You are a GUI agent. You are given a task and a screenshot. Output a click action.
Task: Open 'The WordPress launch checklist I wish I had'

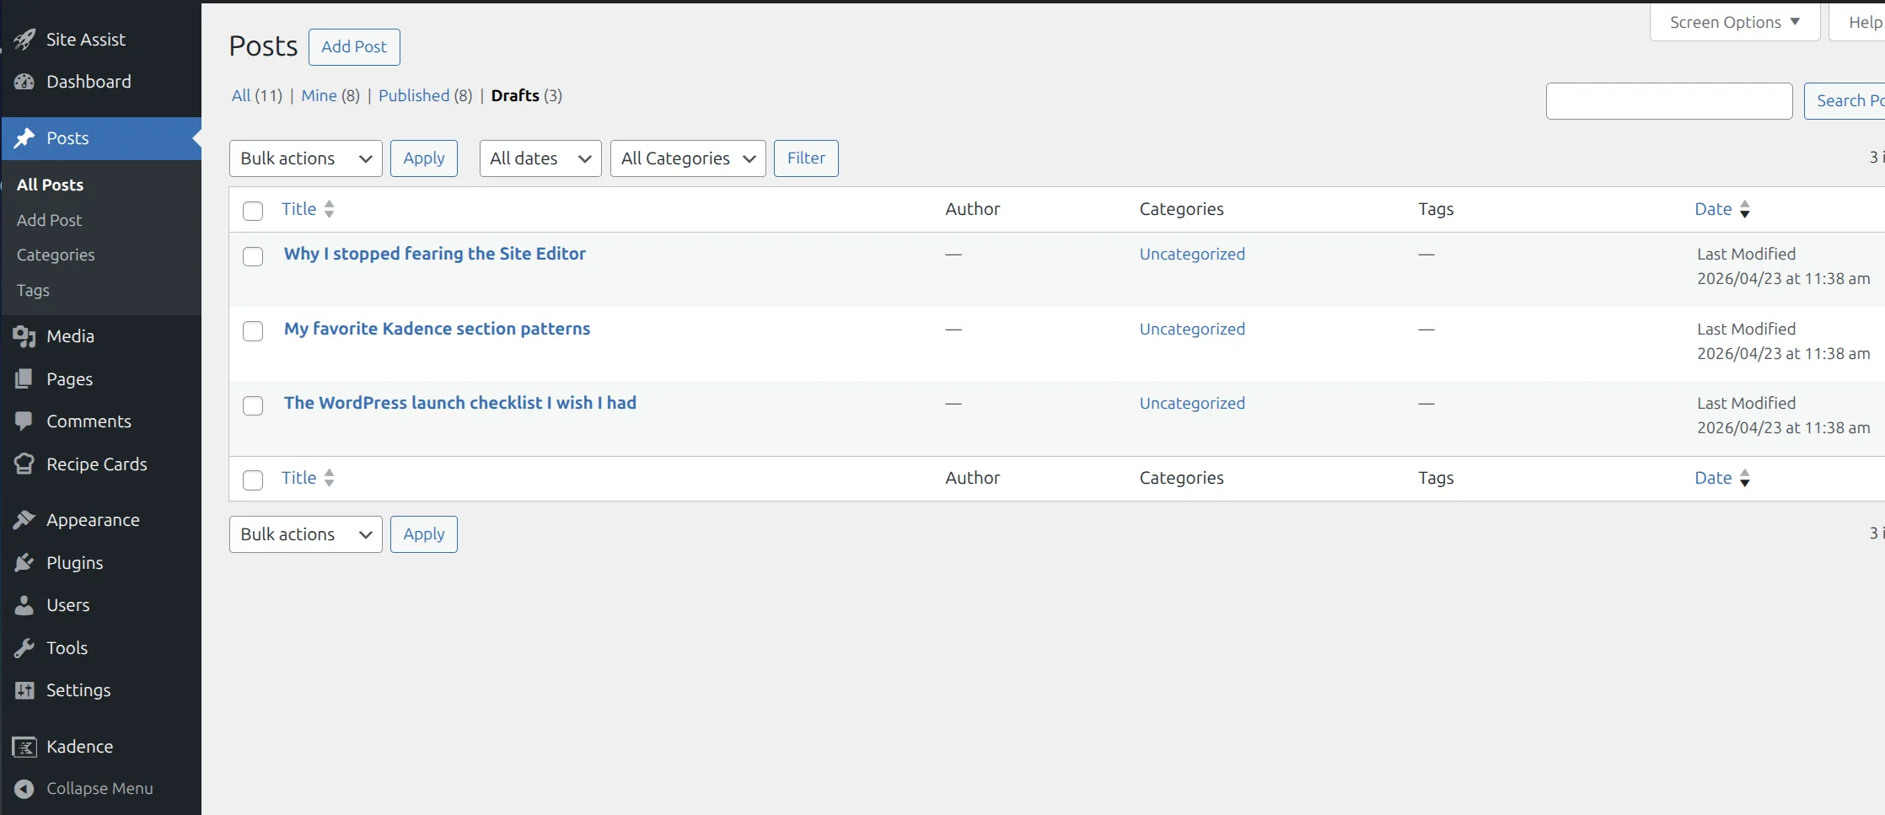[459, 403]
